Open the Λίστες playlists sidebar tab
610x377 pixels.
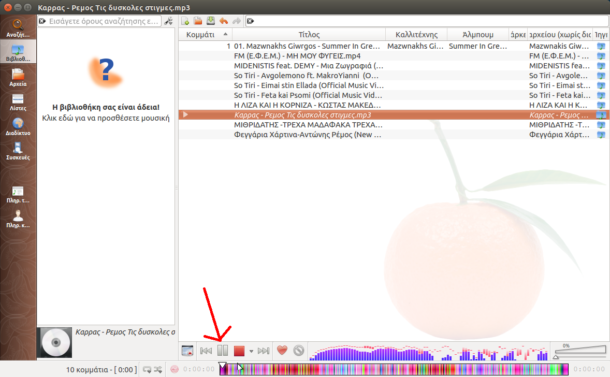coord(18,102)
